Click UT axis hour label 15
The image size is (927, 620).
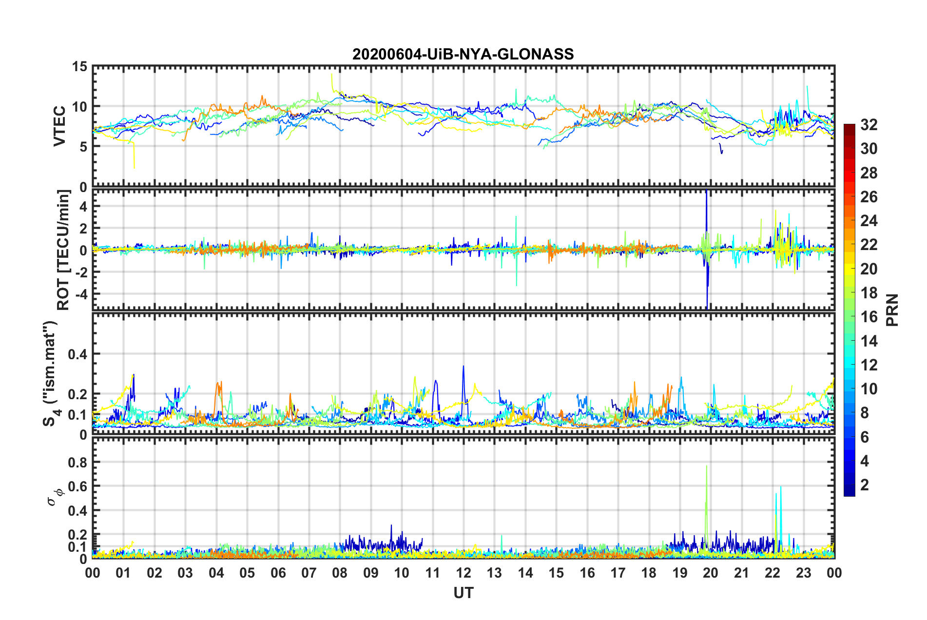click(556, 573)
